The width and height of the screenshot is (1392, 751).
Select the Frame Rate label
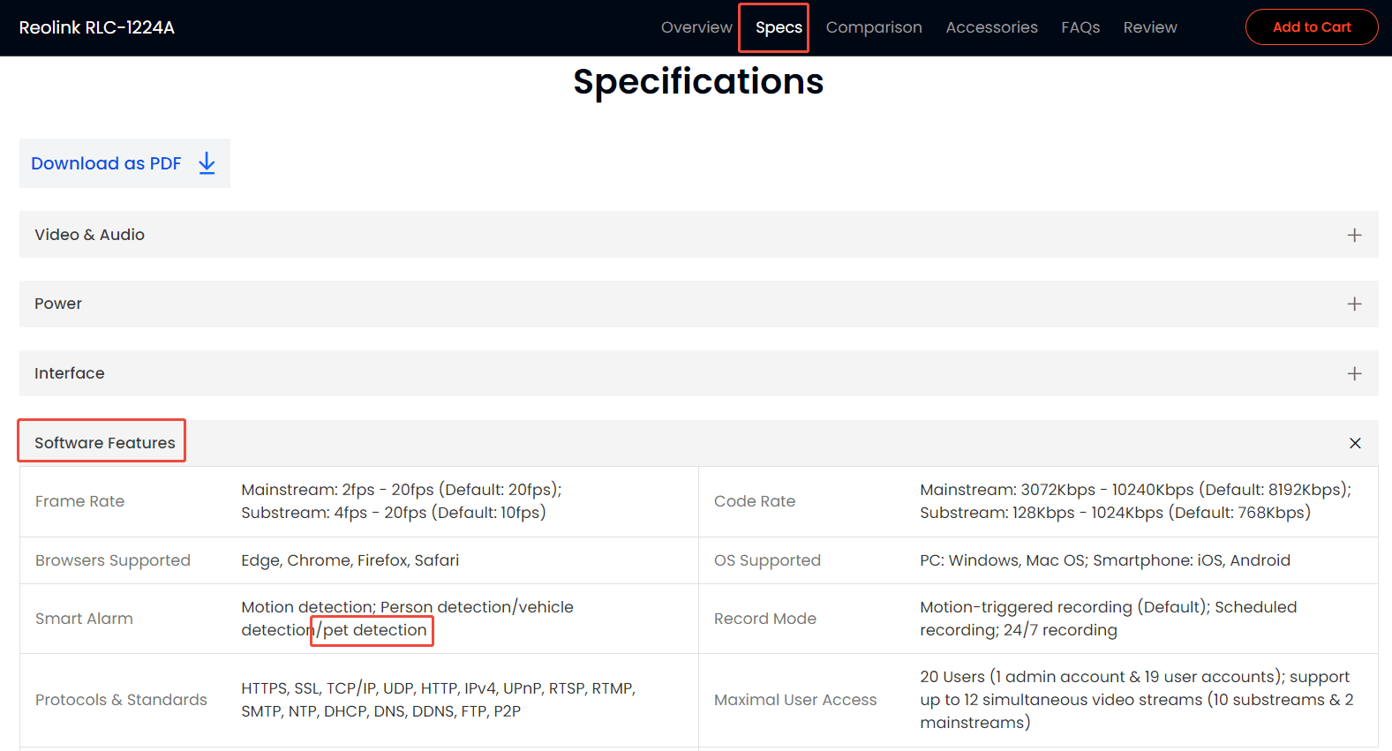pos(79,501)
